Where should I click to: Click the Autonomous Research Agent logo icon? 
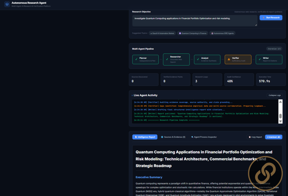coord(7,4)
